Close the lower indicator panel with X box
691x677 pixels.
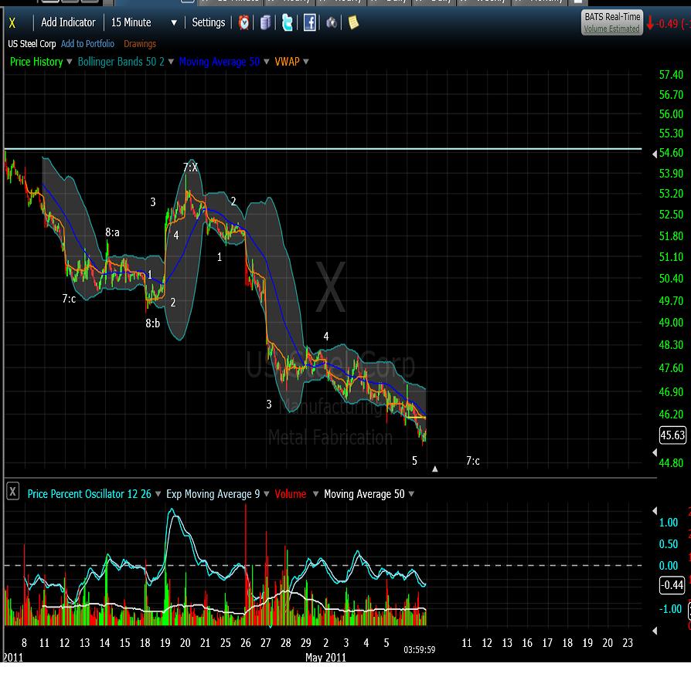click(x=12, y=492)
